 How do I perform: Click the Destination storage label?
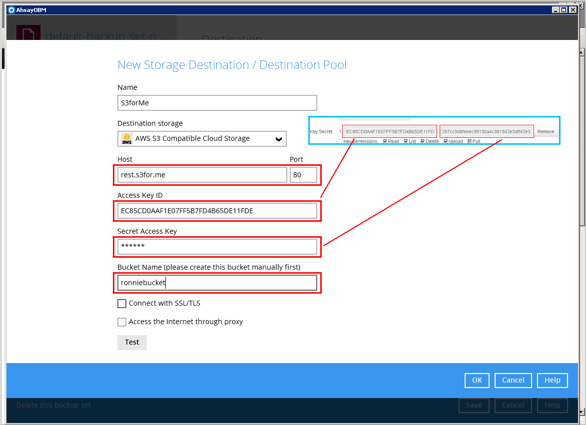[150, 124]
